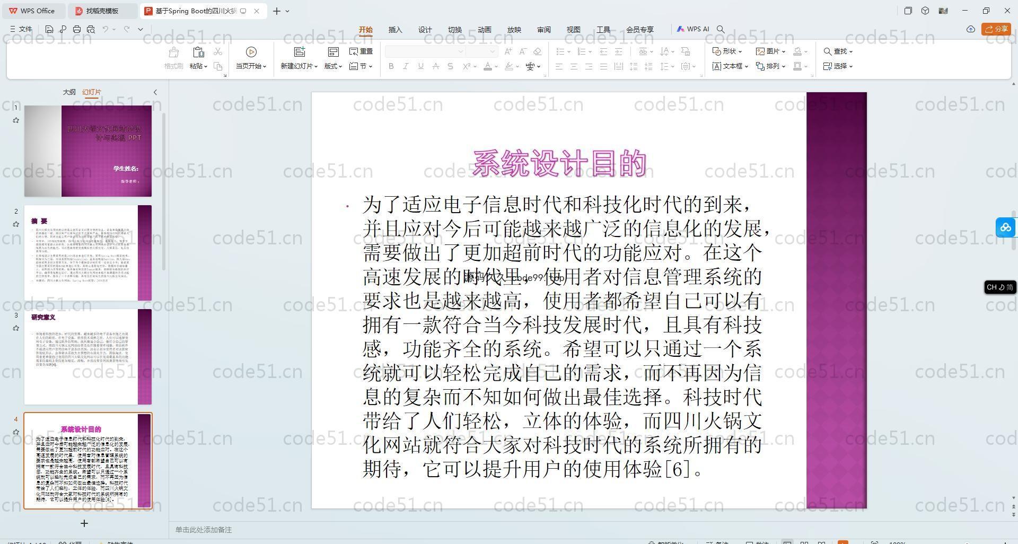
Task: Open the 形状 shapes dropdown
Action: coord(727,51)
